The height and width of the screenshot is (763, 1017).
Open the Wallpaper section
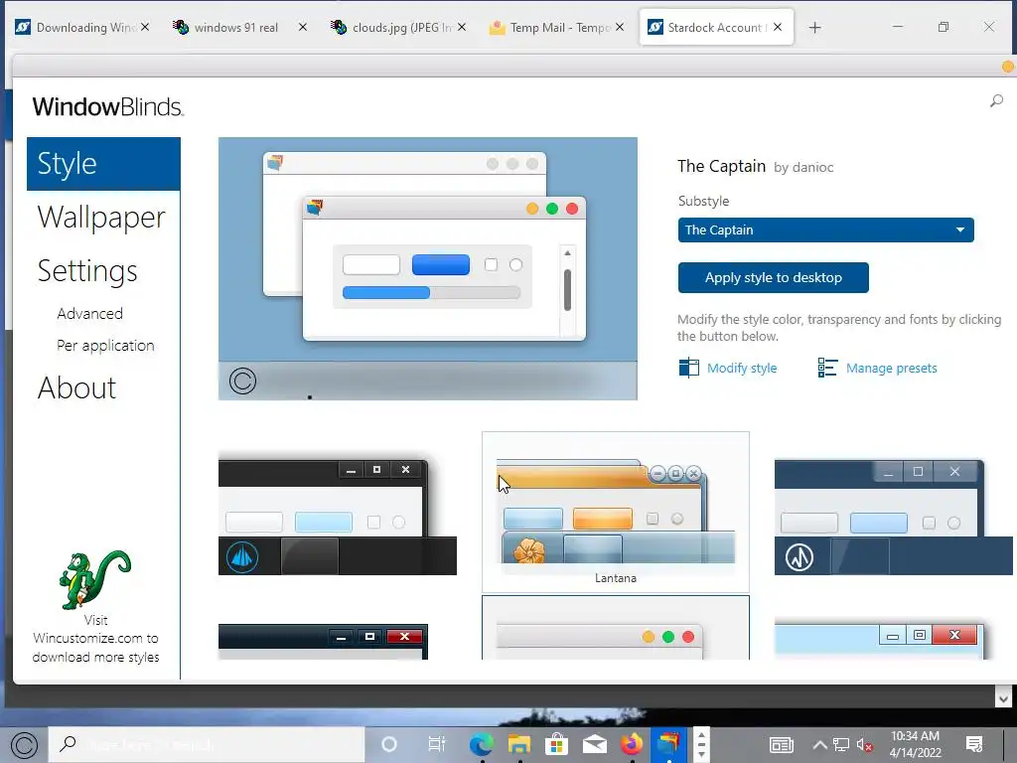point(101,218)
